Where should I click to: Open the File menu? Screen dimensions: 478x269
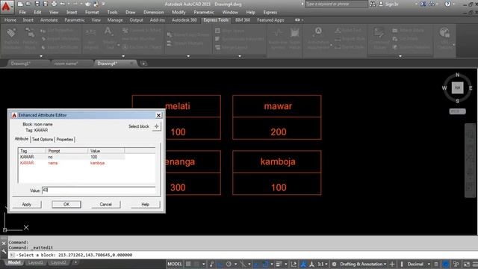coord(22,12)
